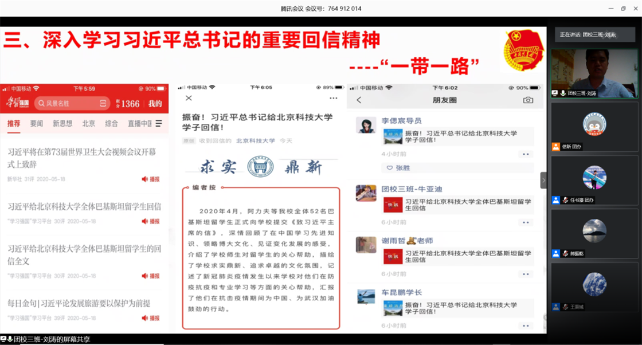Image resolution: width=642 pixels, height=345 pixels.
Task: Open the 学习强国 app logo
Action: coord(17,103)
